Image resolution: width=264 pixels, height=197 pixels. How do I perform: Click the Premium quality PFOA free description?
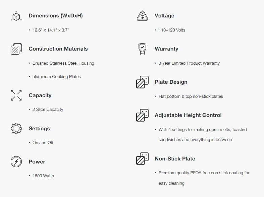pos(204,173)
